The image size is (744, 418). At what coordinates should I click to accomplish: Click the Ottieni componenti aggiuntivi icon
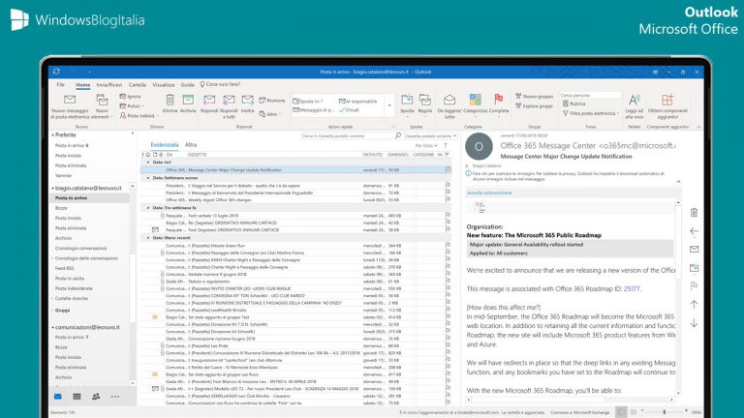click(667, 100)
